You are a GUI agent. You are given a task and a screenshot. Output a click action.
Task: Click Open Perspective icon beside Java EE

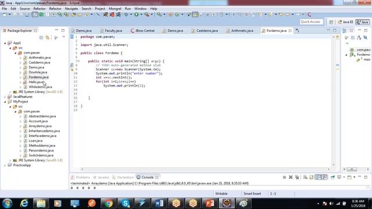point(331,22)
